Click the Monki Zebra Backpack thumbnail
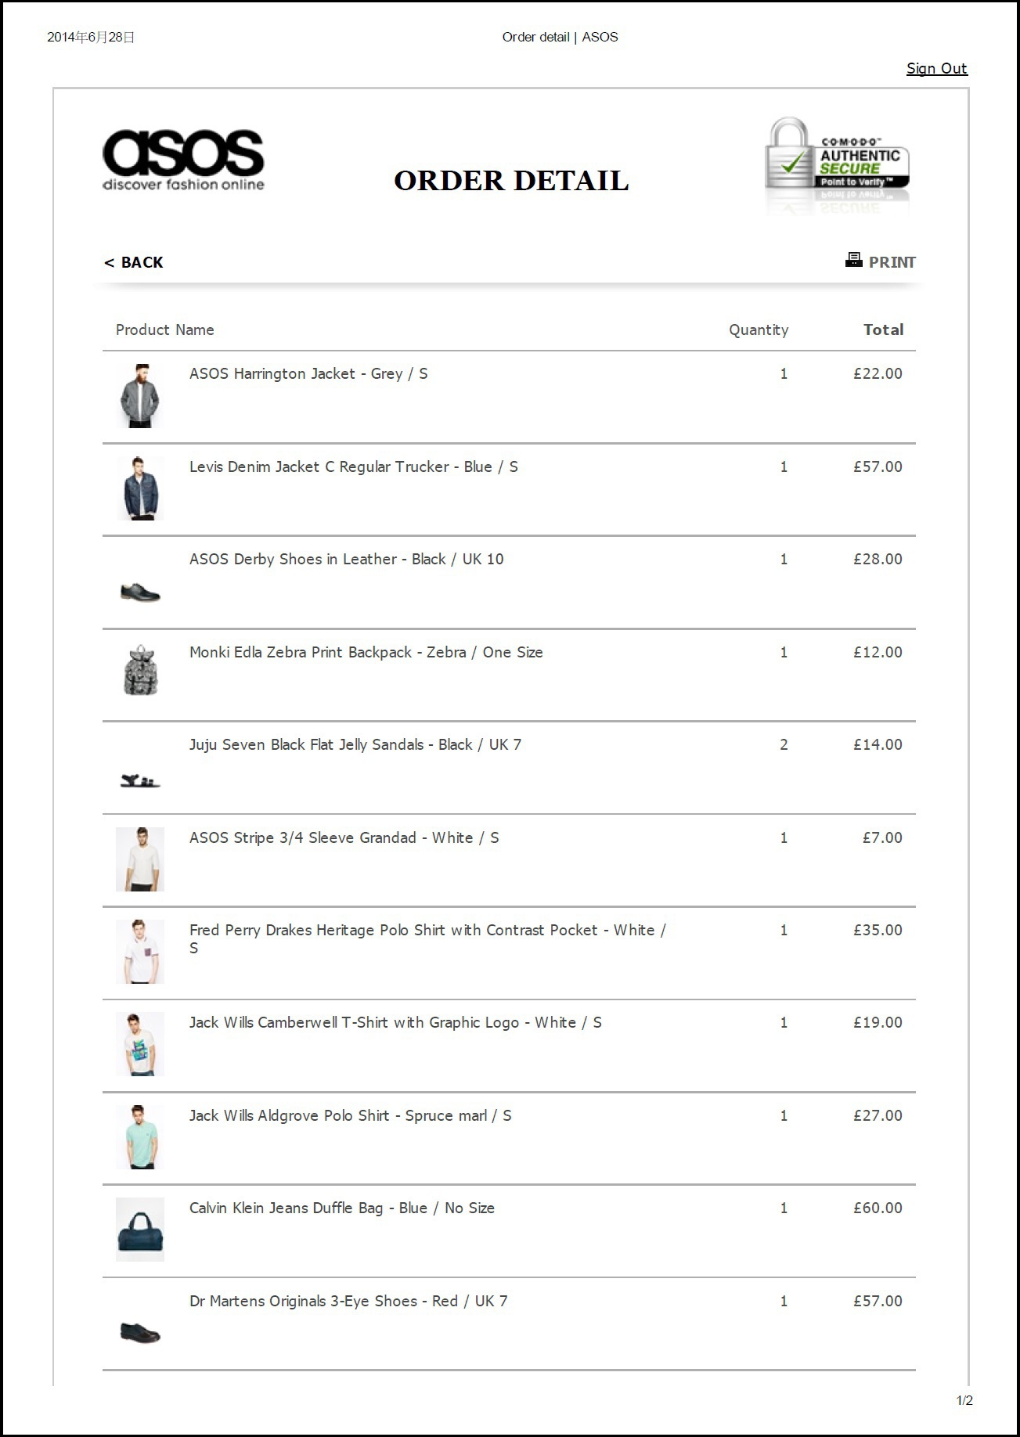This screenshot has height=1437, width=1020. [x=140, y=671]
